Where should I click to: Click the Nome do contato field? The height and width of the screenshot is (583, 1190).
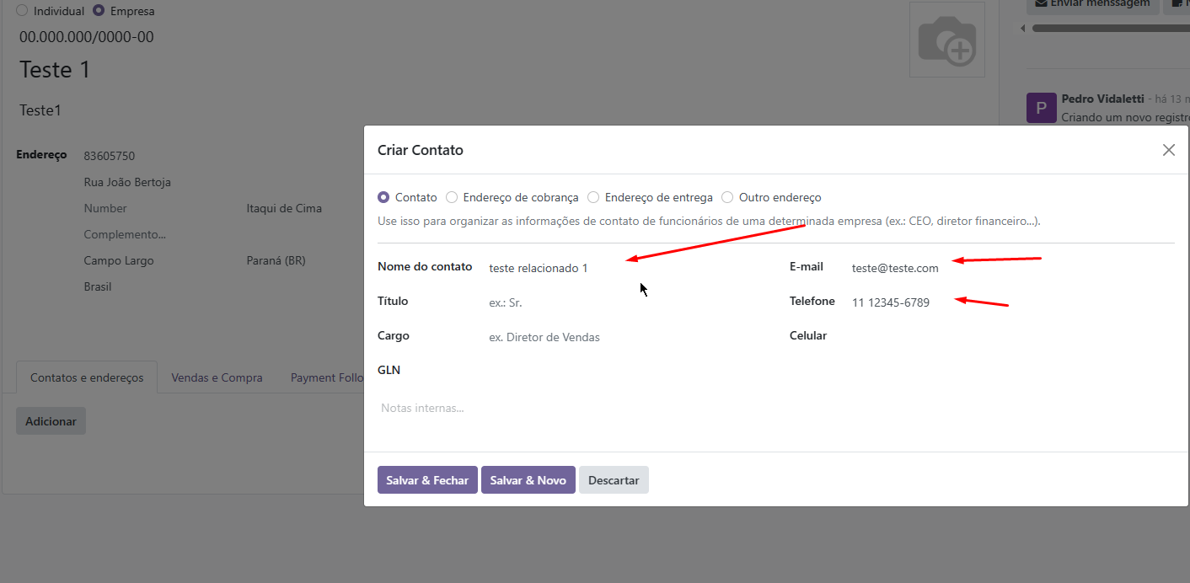[625, 268]
